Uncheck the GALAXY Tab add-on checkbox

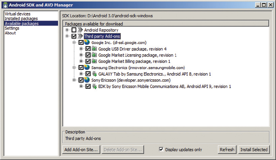88,74
